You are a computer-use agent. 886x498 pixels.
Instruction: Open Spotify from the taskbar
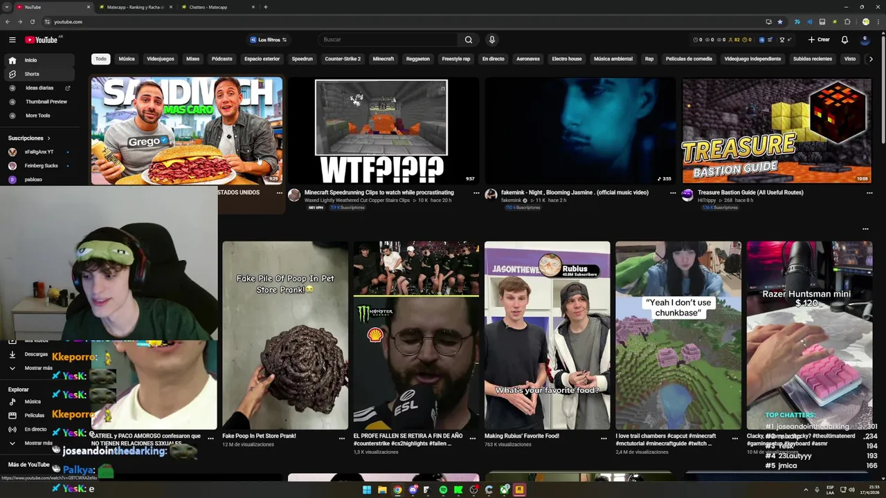point(443,490)
